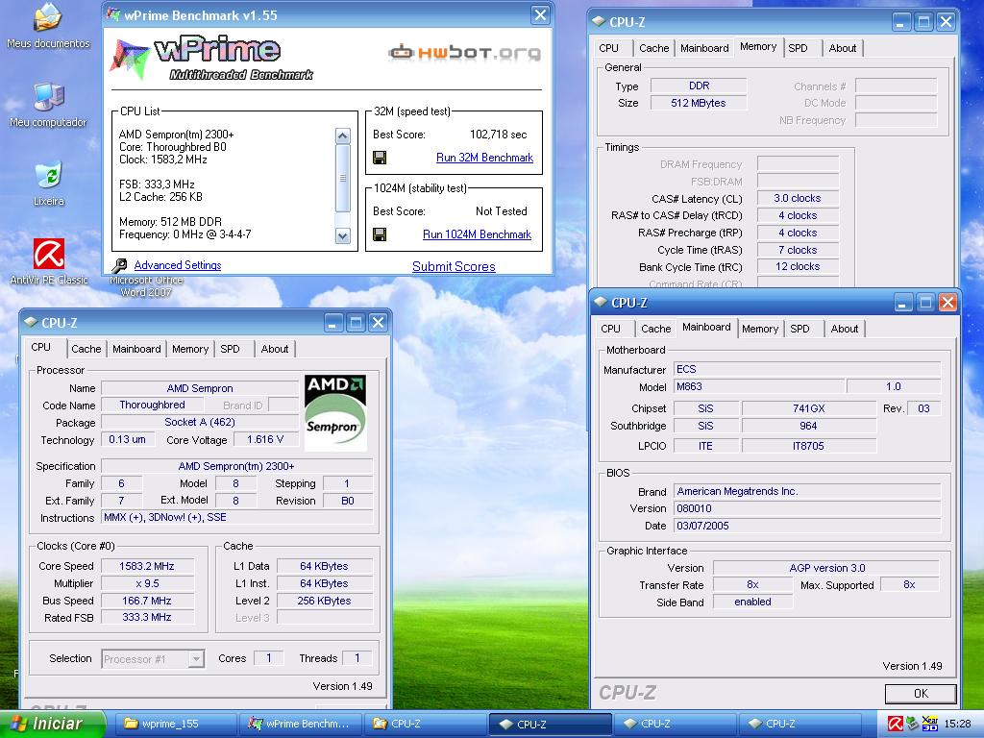This screenshot has height=738, width=984.
Task: Select CPU tab in Memory CPU-Z window
Action: point(608,48)
